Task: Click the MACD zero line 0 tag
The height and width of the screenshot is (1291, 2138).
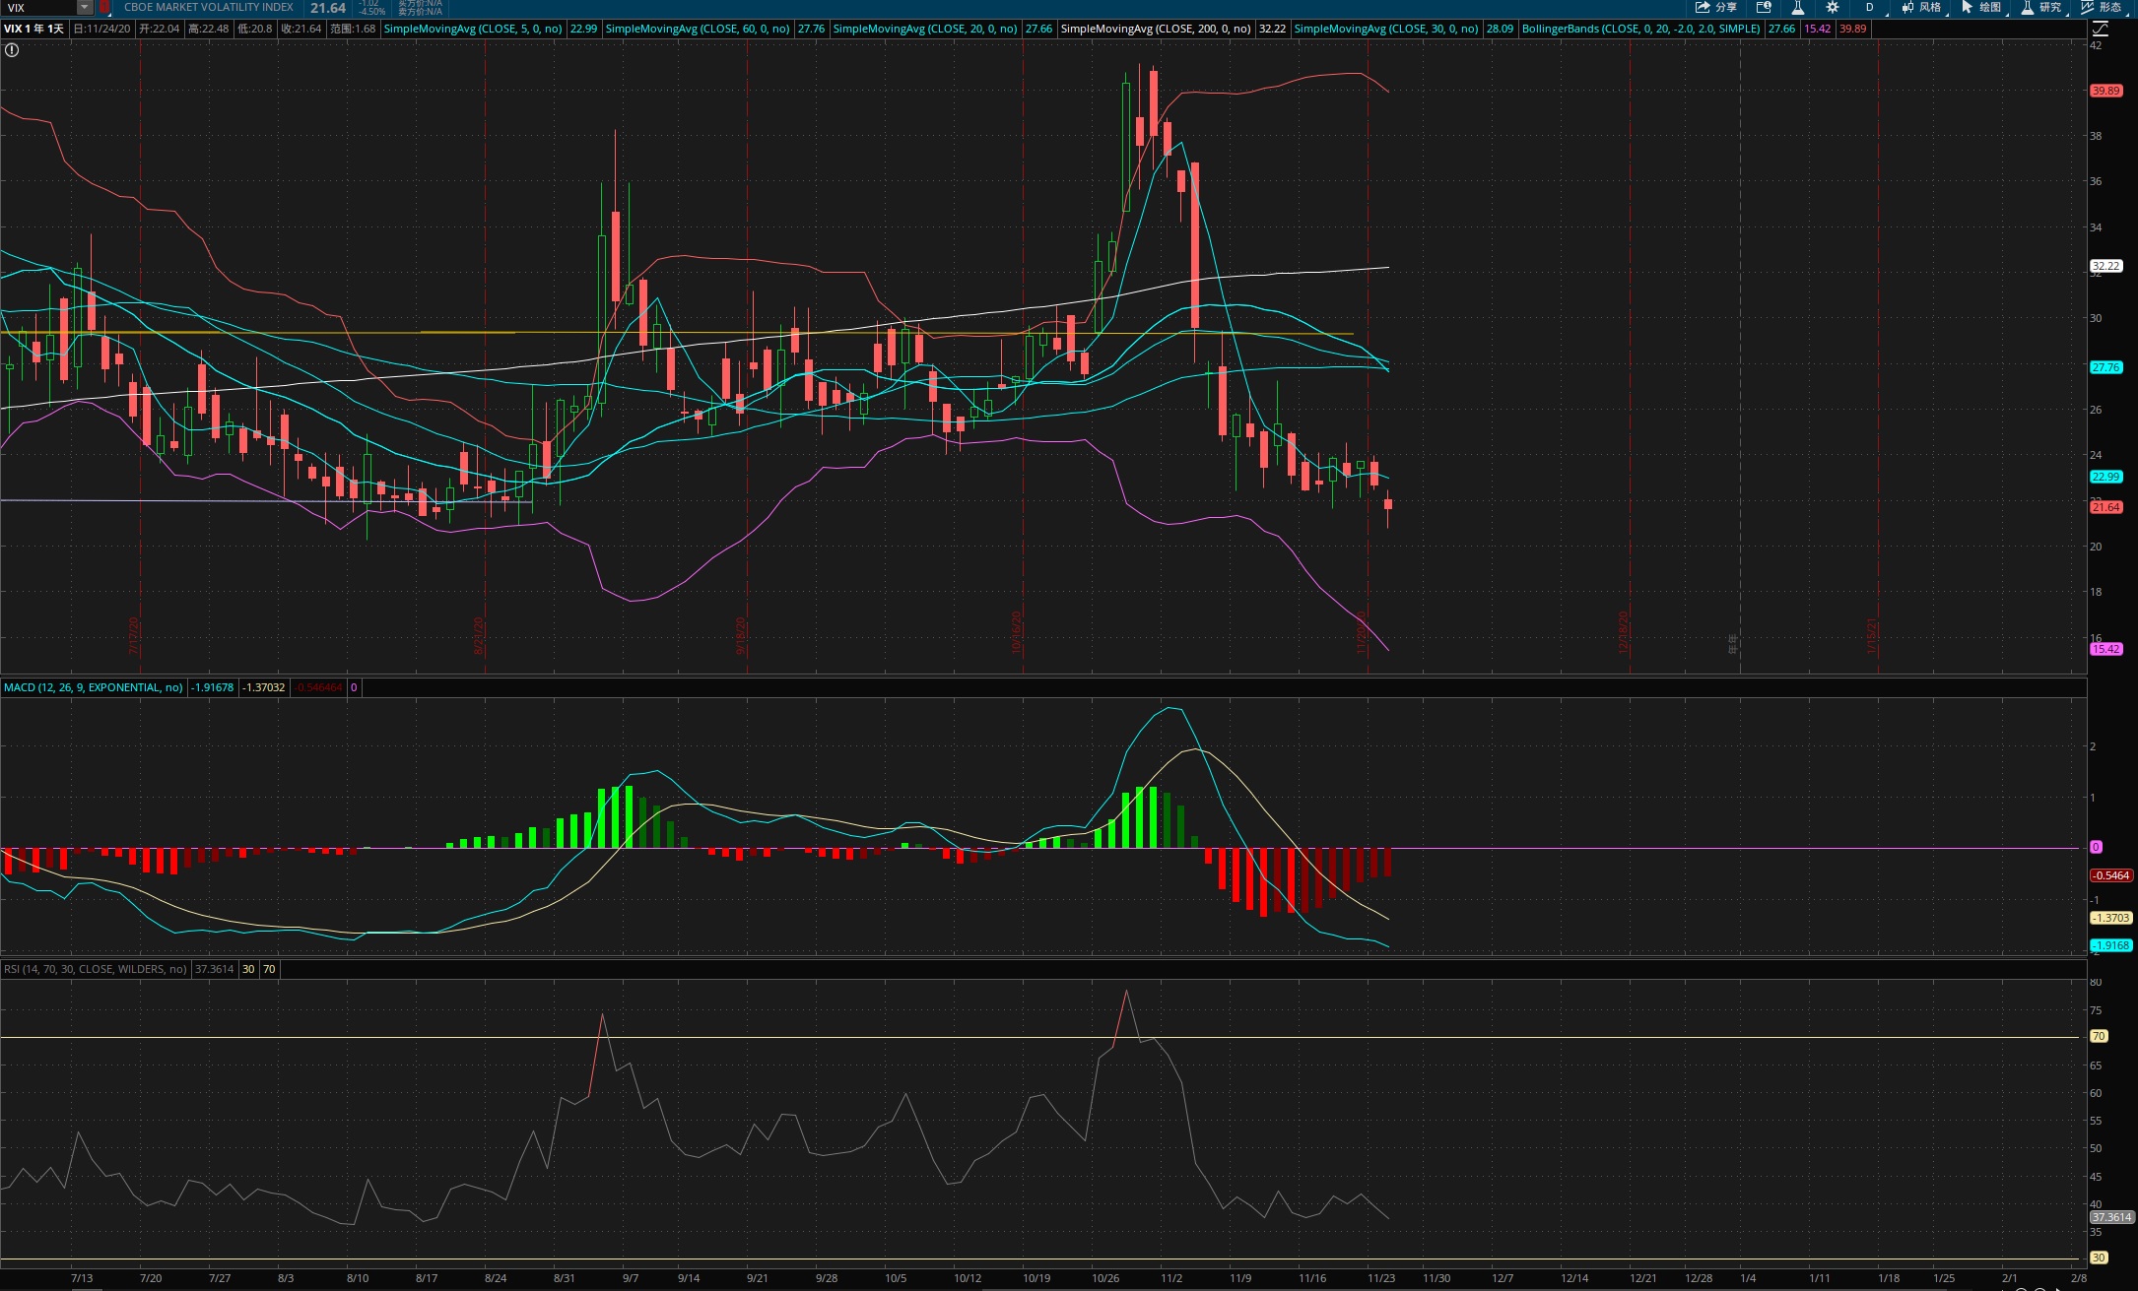Action: [2096, 847]
